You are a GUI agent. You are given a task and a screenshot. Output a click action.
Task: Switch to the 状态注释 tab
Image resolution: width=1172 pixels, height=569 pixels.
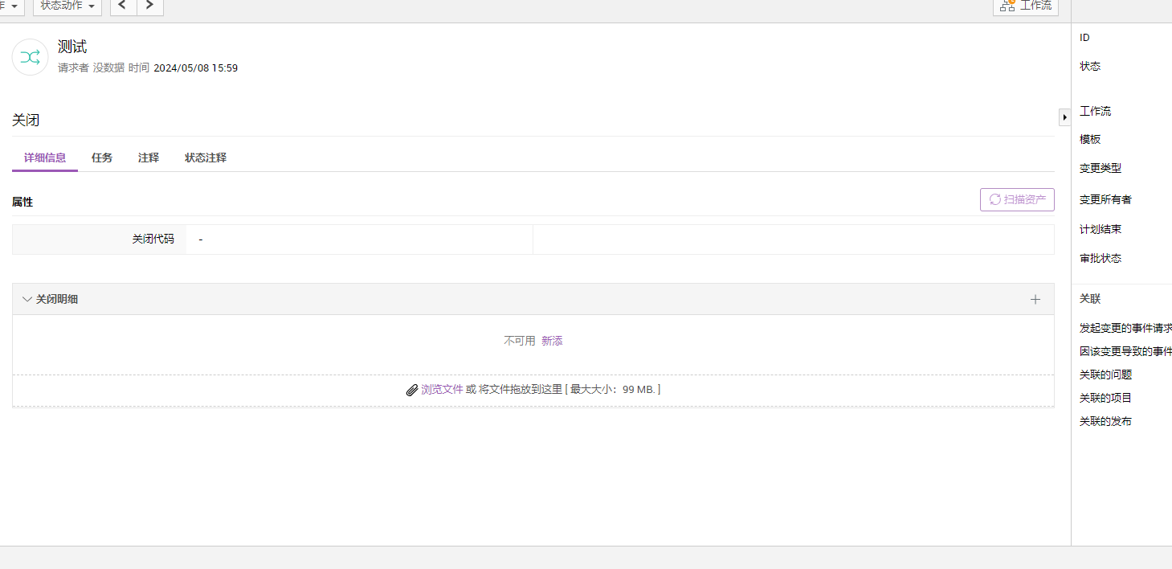pyautogui.click(x=206, y=158)
